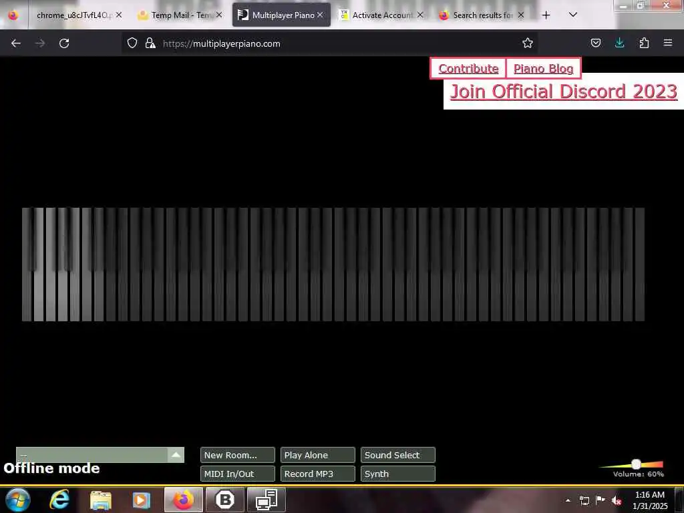Show hidden system tray icons
This screenshot has width=684, height=513.
(x=568, y=500)
